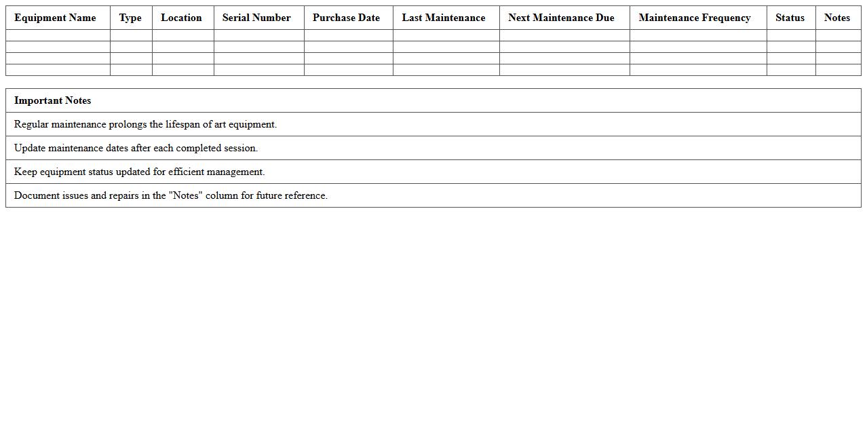This screenshot has height=441, width=867.
Task: Click the Purchase Date column header
Action: [x=346, y=18]
